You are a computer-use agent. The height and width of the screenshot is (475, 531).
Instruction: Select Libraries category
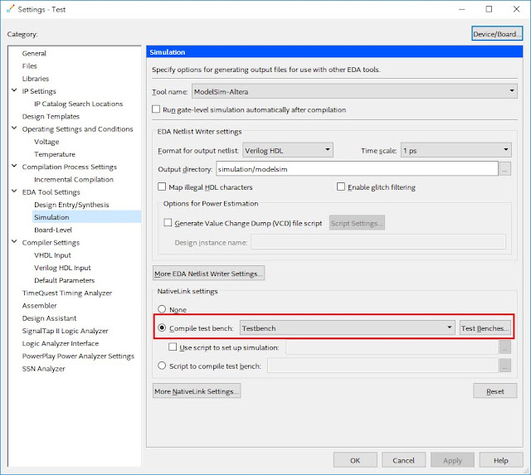coord(36,78)
